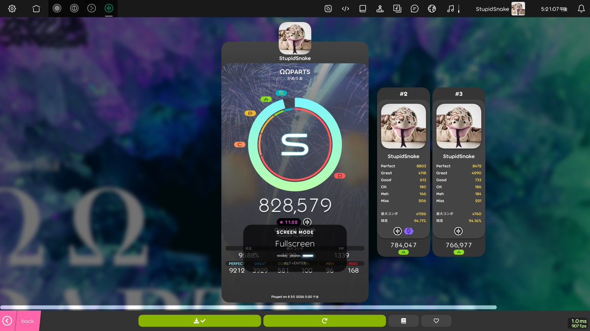The image size is (590, 331).
Task: Click the main StupidSnake avatar above the score card
Action: pos(295,38)
